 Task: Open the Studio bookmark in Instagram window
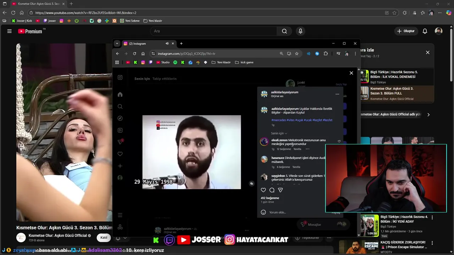pyautogui.click(x=163, y=62)
